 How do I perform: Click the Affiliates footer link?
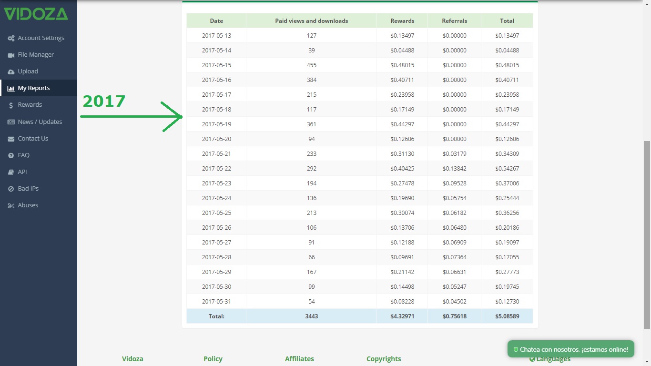299,359
